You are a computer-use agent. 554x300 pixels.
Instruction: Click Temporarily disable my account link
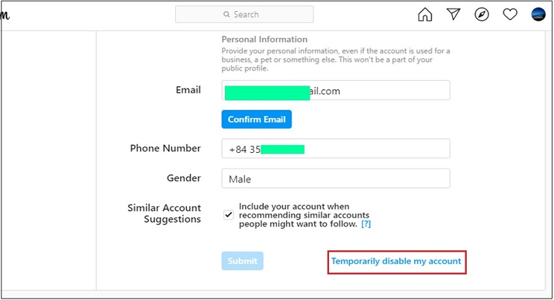(x=396, y=261)
